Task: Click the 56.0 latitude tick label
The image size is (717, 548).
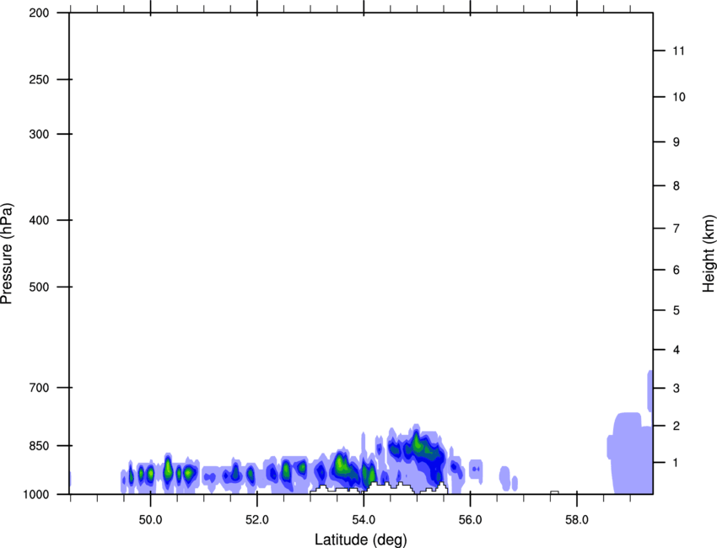Action: pyautogui.click(x=470, y=520)
